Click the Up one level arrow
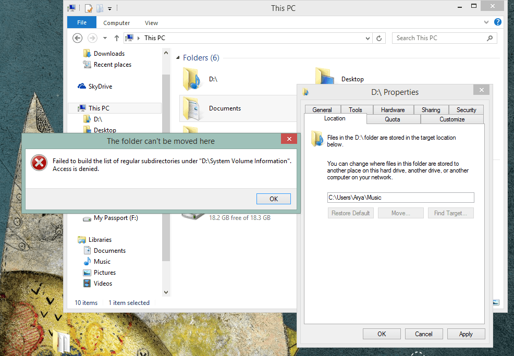The image size is (514, 356). (x=116, y=38)
